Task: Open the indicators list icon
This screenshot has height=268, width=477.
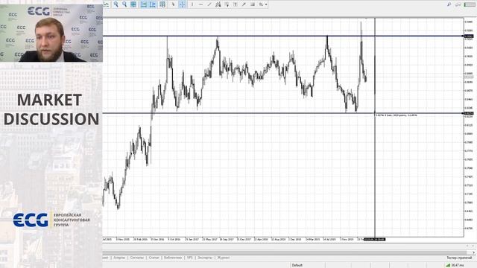Action: click(162, 4)
